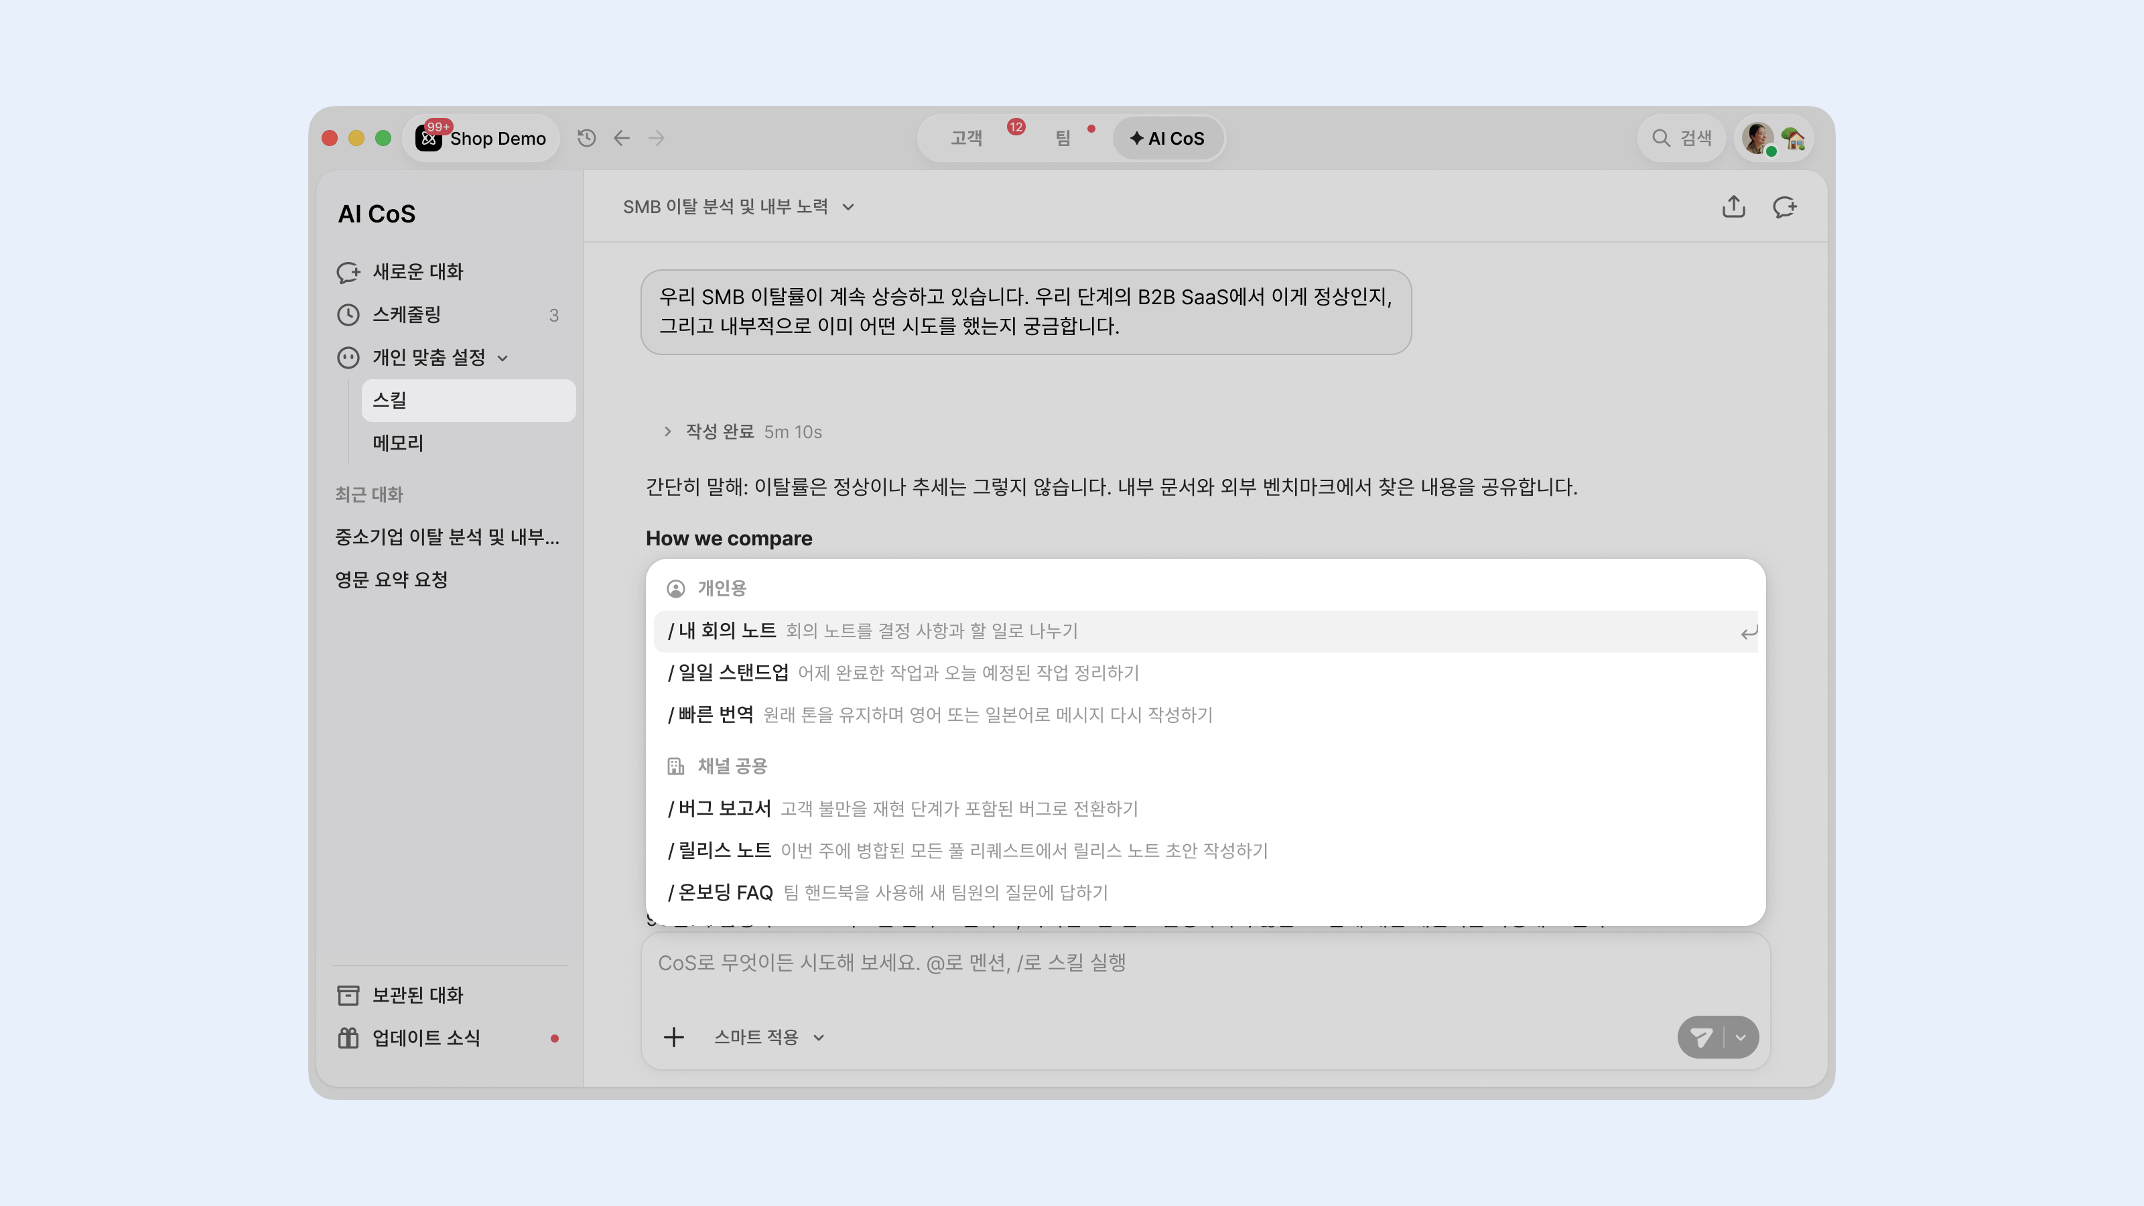Expand the 작성 완료 5m 10s details
The height and width of the screenshot is (1206, 2144).
743,431
